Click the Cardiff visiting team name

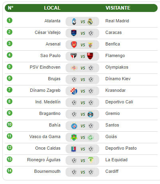coord(112,171)
